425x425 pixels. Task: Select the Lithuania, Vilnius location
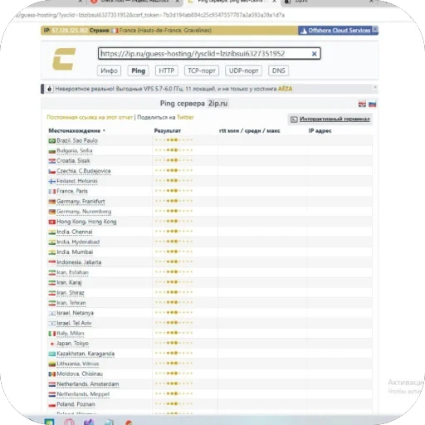[78, 364]
